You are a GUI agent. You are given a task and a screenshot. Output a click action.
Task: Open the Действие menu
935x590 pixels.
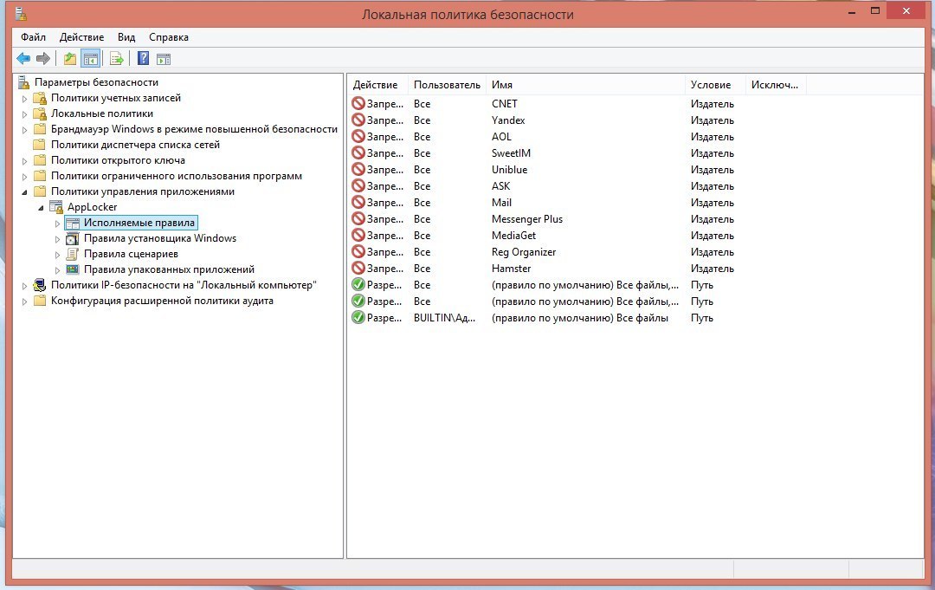click(81, 37)
